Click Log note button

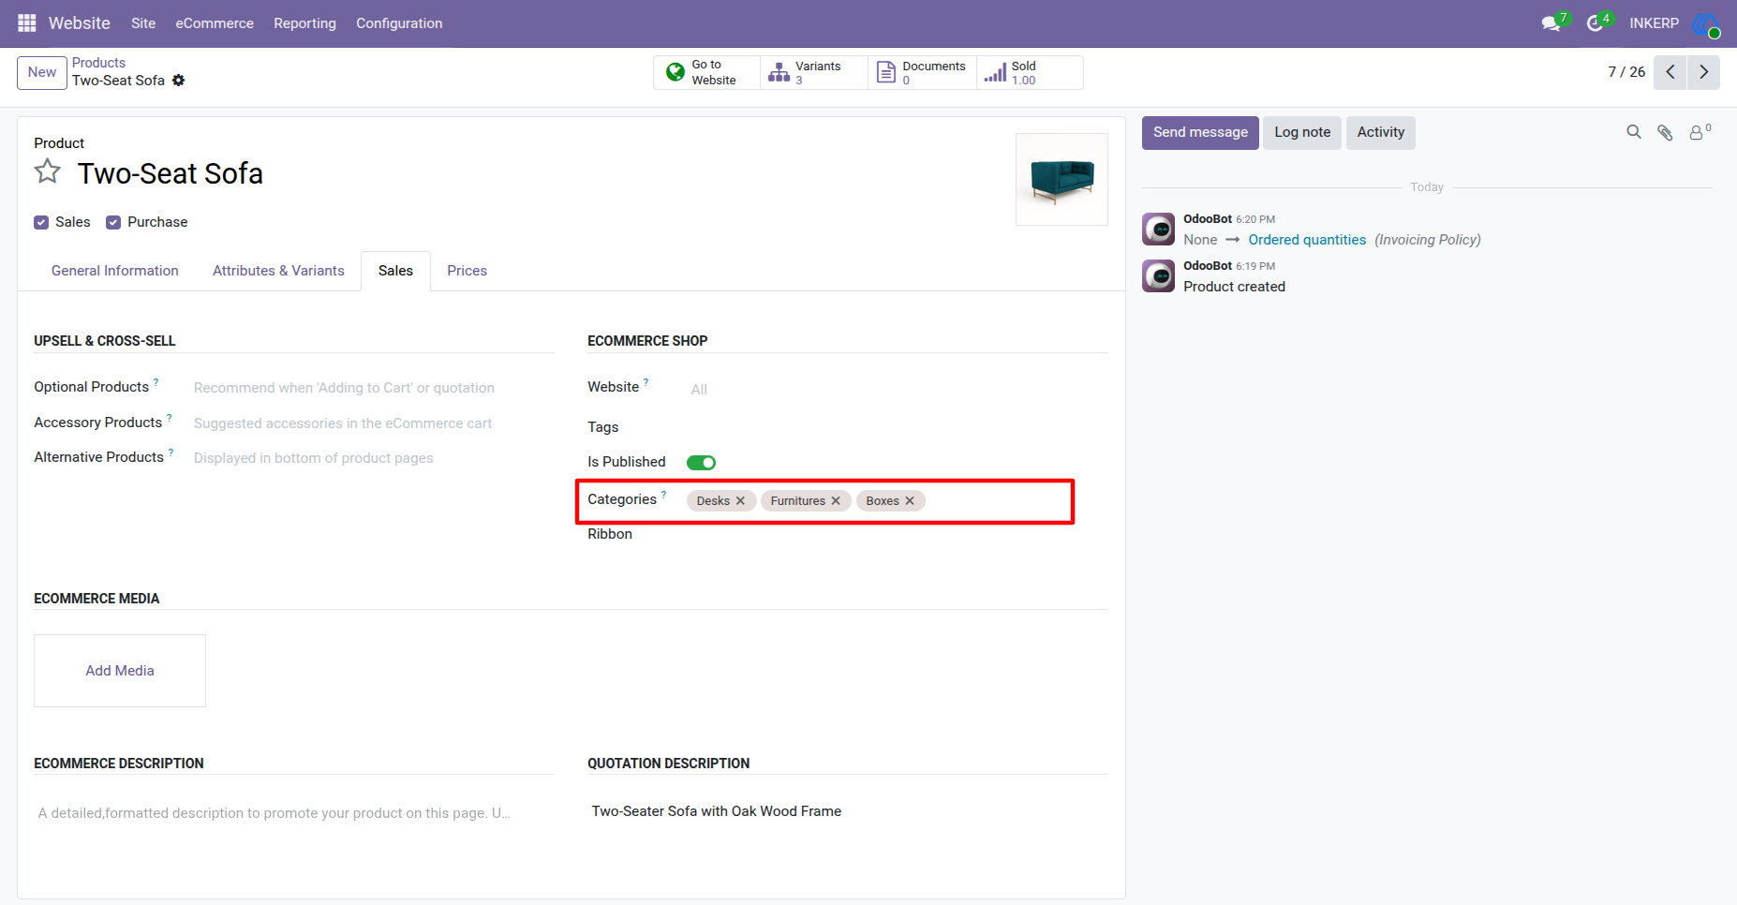[1302, 132]
